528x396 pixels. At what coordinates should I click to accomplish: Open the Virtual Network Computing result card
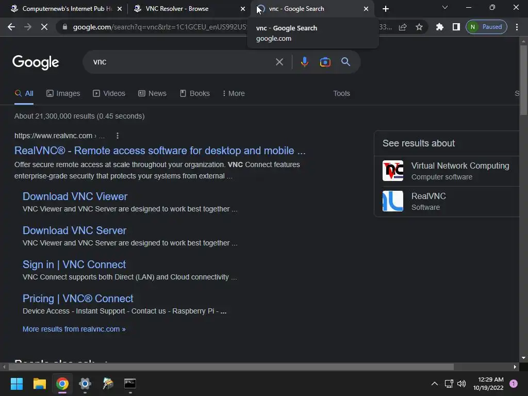[447, 171]
